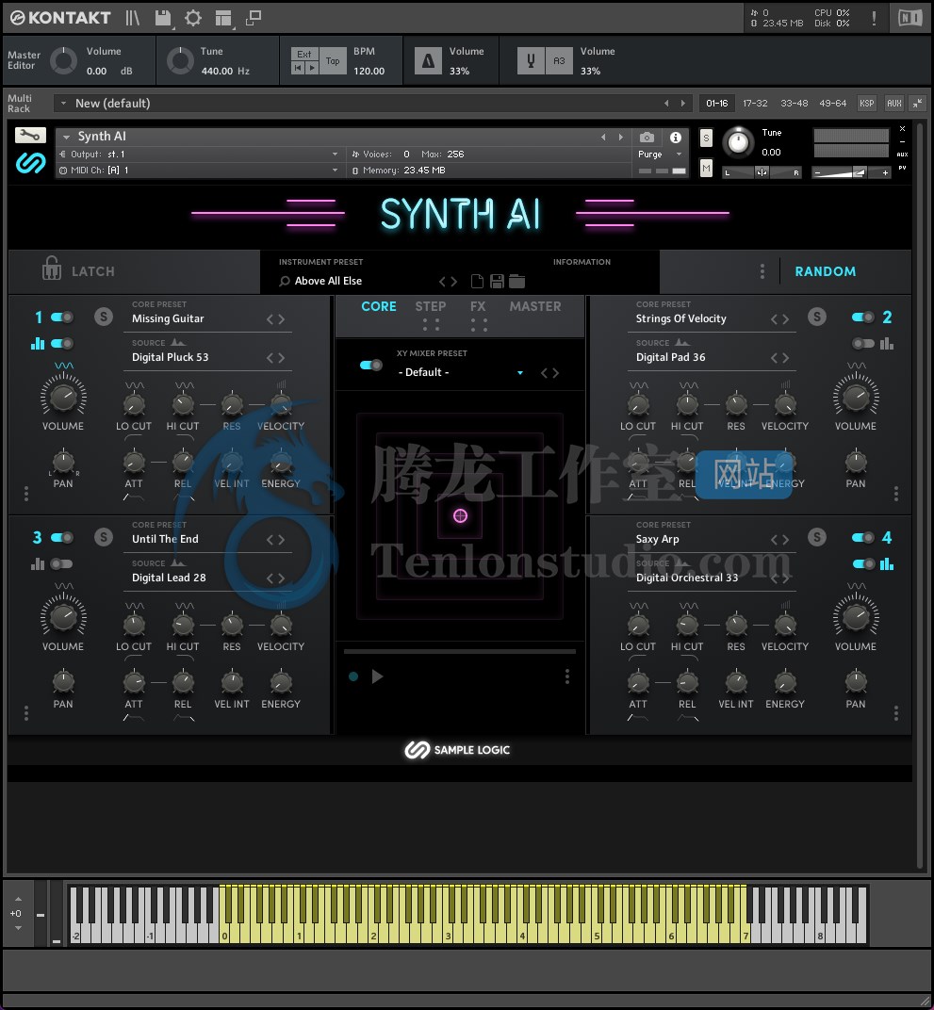Switch to the FX tab
Screen dimensions: 934x1010
tap(478, 306)
